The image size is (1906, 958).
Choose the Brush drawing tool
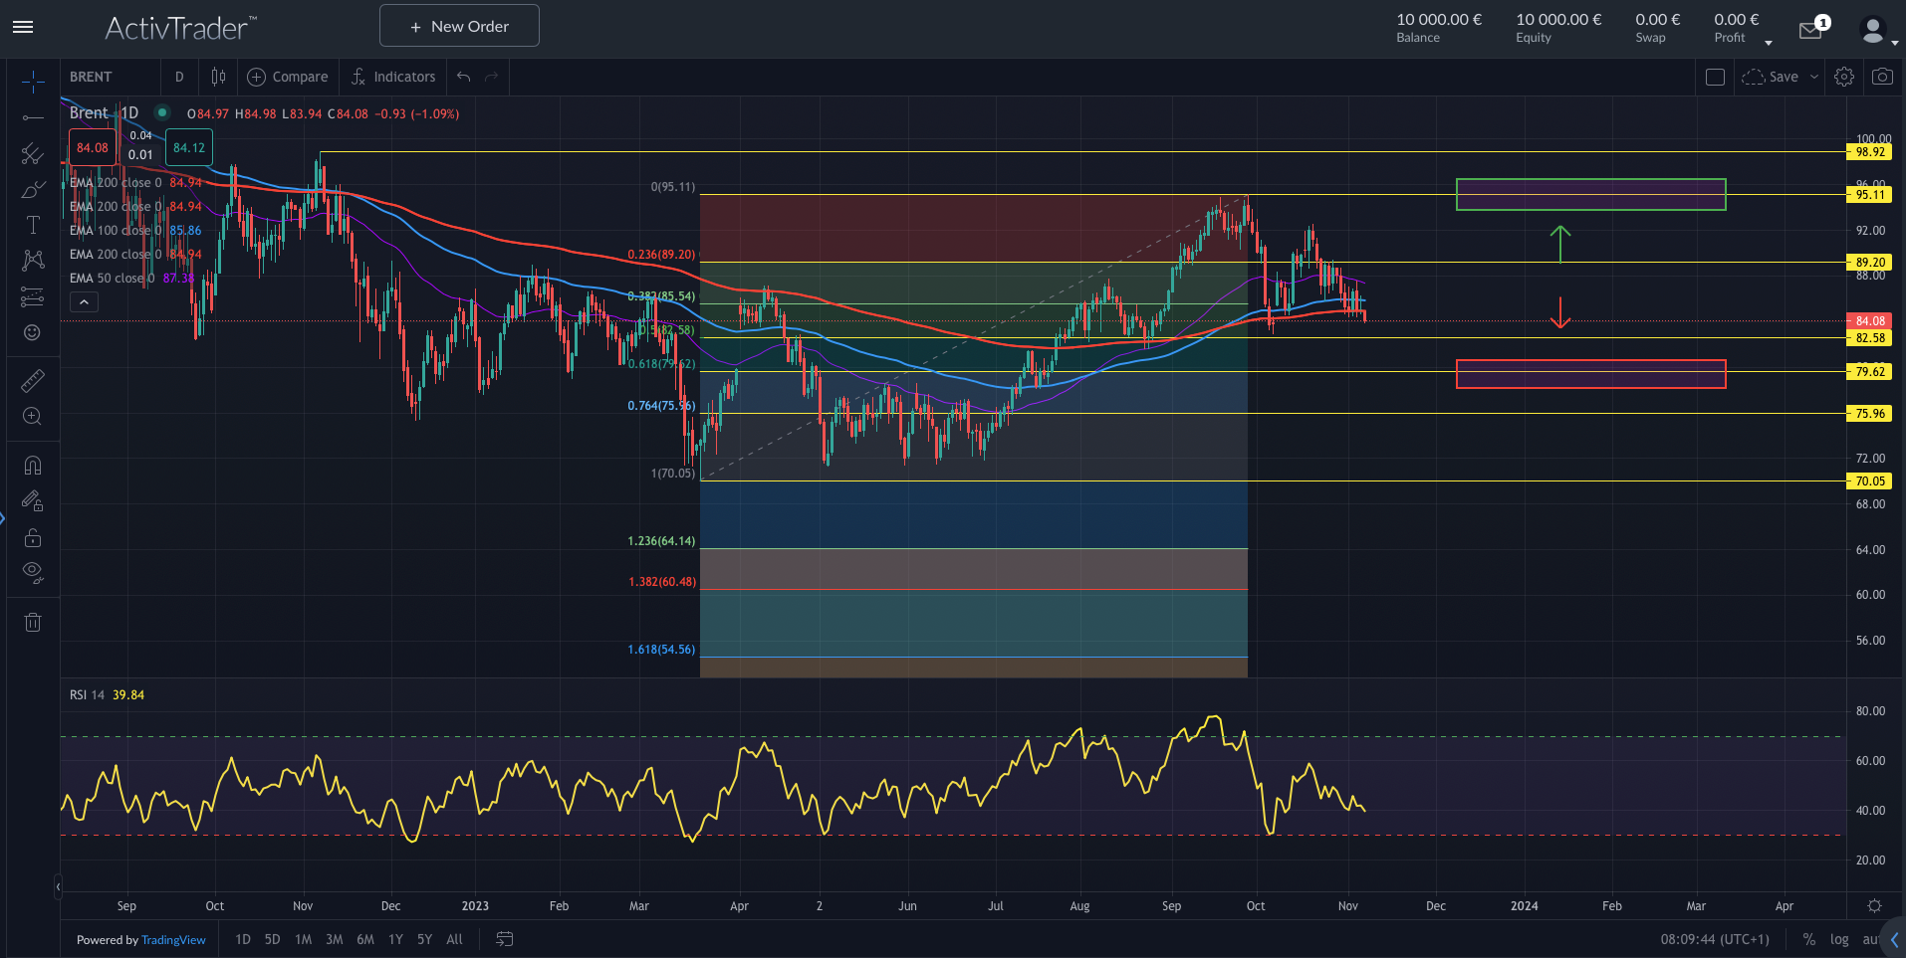click(x=32, y=190)
